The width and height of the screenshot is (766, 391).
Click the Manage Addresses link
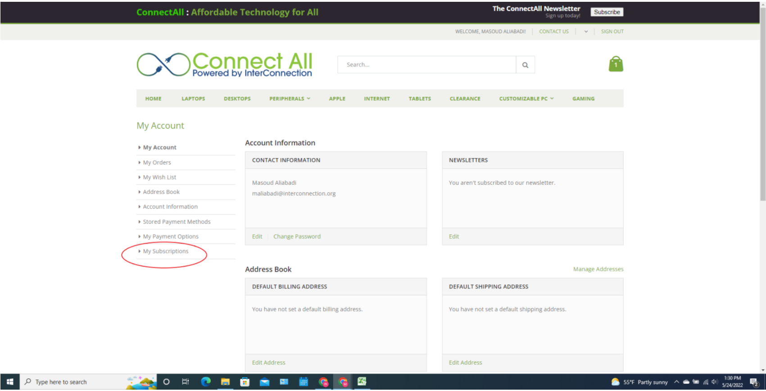point(598,269)
